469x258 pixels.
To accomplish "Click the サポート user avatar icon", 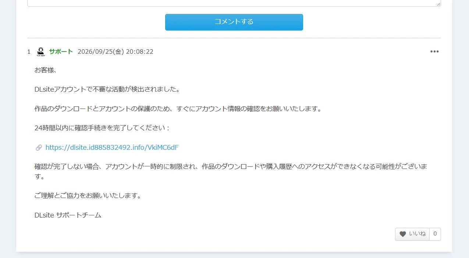I will pyautogui.click(x=40, y=52).
